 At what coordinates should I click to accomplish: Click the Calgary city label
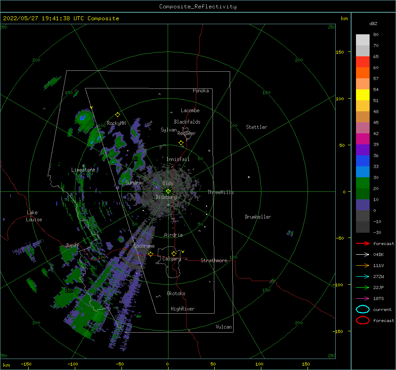click(172, 259)
